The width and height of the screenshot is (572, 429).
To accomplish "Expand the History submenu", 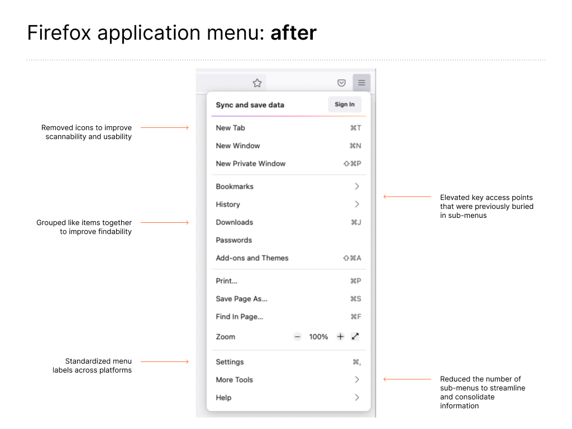I will coord(288,204).
